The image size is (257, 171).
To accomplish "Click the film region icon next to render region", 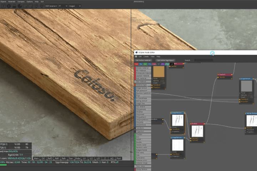I will (x=31, y=6).
